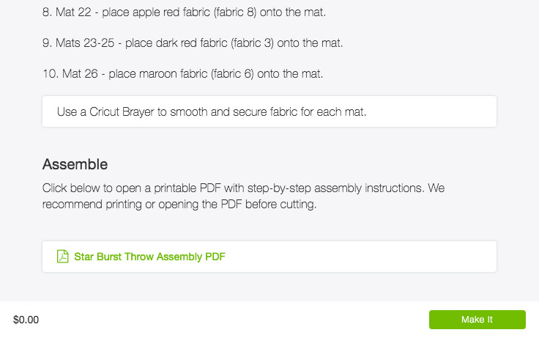
Task: Click '(fabric 8)' in the apple red step
Action: [235, 12]
